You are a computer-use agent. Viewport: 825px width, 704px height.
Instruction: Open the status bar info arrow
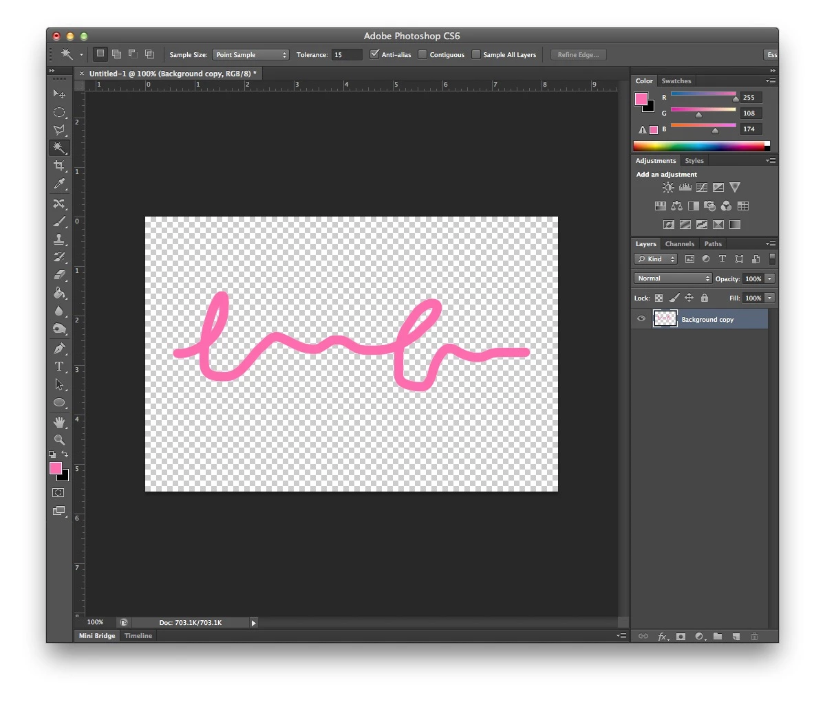254,623
